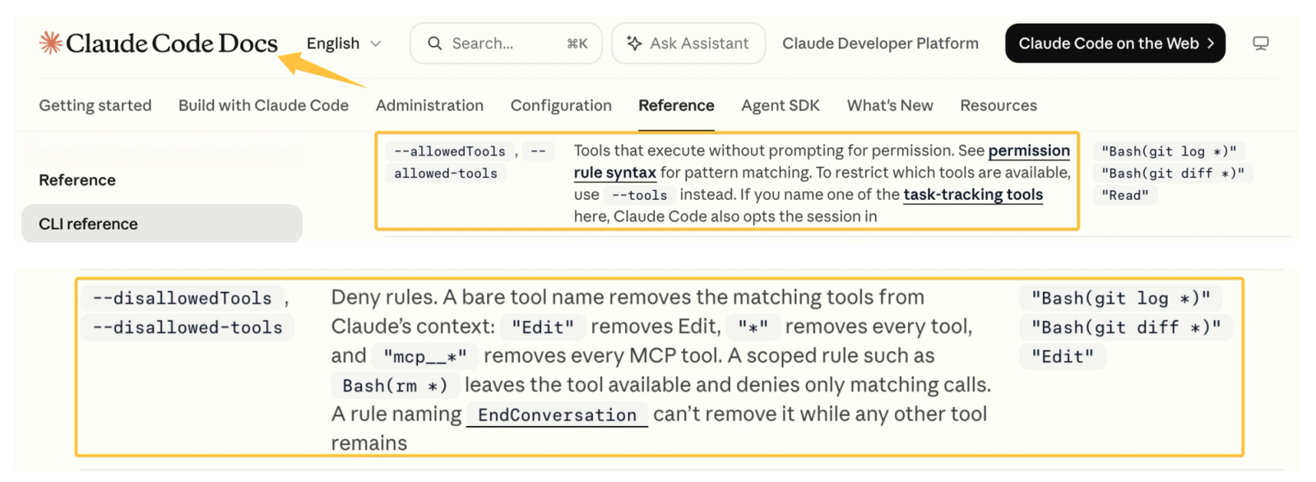Click the search magnifier icon
The height and width of the screenshot is (482, 1316).
434,44
